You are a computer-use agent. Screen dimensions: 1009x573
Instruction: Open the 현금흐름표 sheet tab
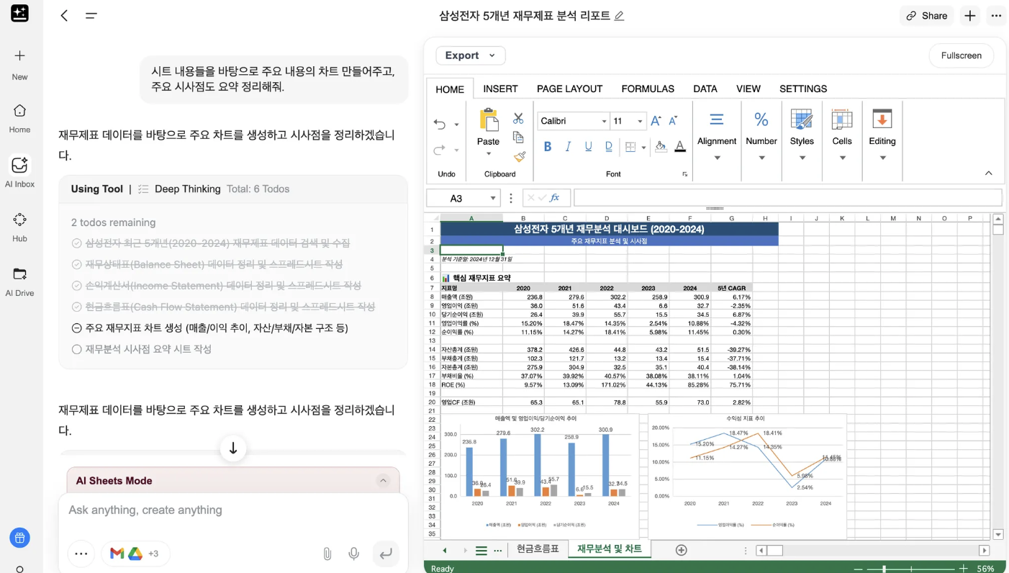point(536,549)
